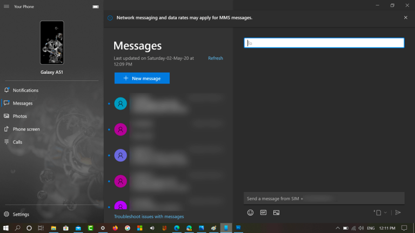Open the Windows Start menu
The image size is (415, 233).
tap(5, 228)
